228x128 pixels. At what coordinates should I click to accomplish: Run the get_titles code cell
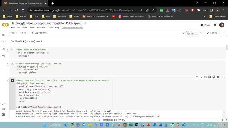[12, 80]
